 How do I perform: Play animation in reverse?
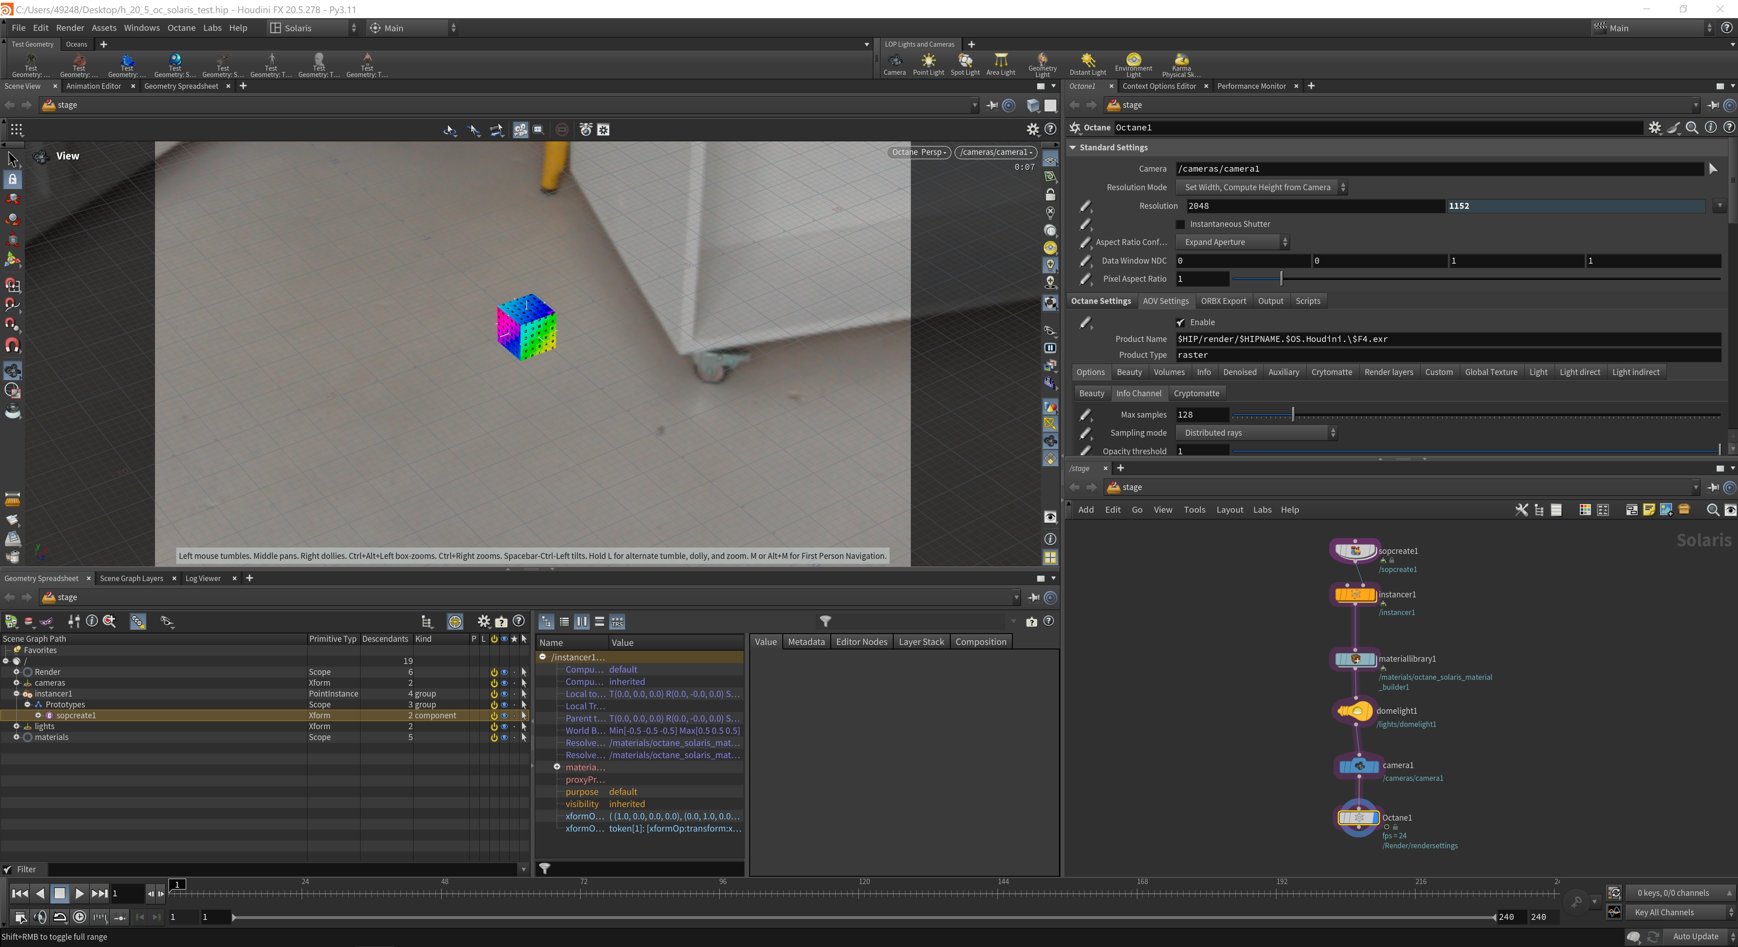[40, 894]
